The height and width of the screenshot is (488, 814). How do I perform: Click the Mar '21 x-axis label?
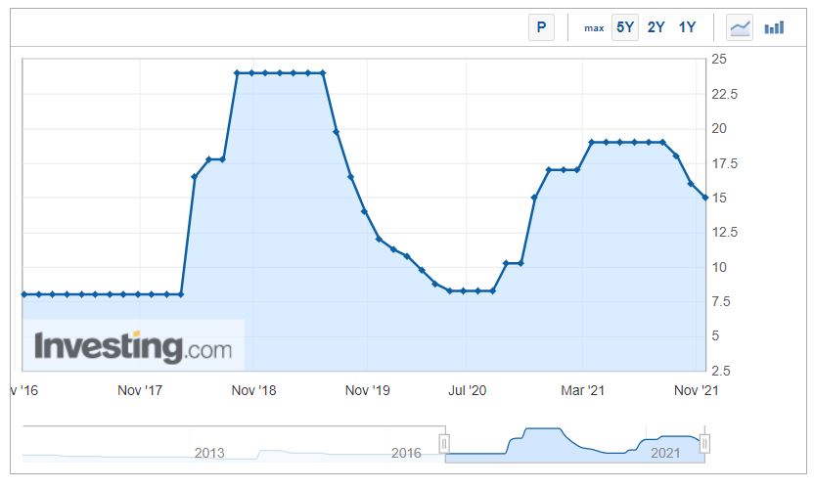click(582, 390)
